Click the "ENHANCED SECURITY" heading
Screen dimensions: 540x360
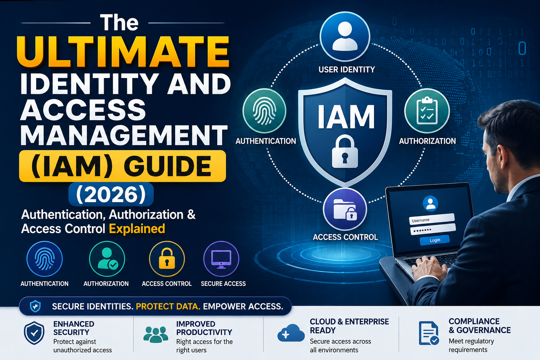74,328
